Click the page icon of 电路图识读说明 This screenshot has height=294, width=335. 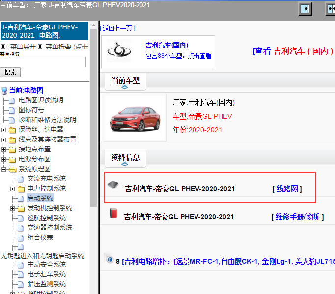pos(12,100)
